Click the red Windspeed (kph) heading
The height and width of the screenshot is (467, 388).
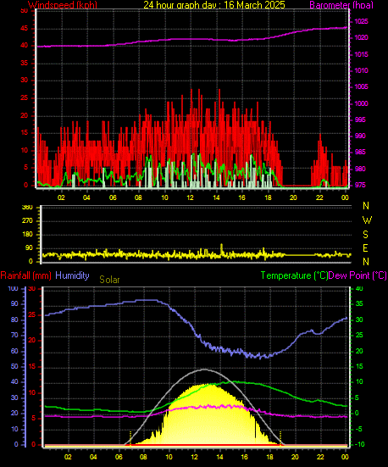(x=63, y=4)
